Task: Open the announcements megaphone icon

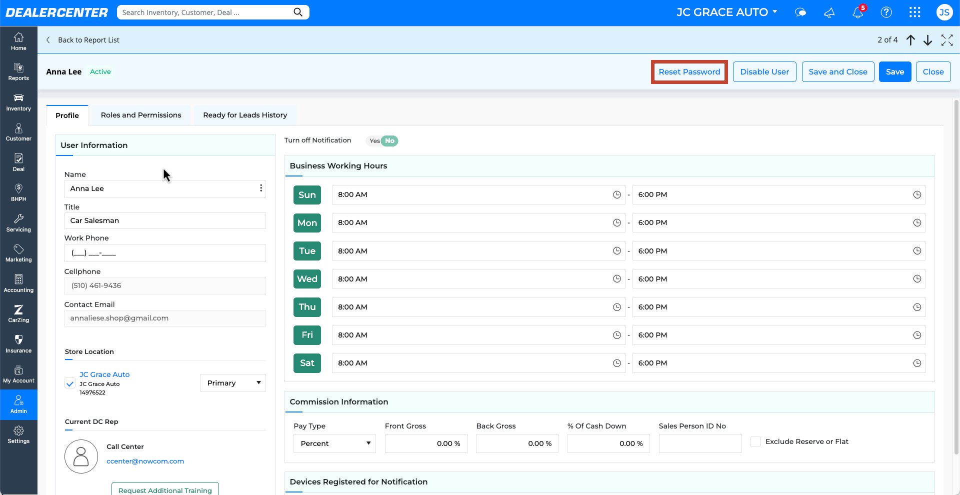Action: pyautogui.click(x=829, y=12)
